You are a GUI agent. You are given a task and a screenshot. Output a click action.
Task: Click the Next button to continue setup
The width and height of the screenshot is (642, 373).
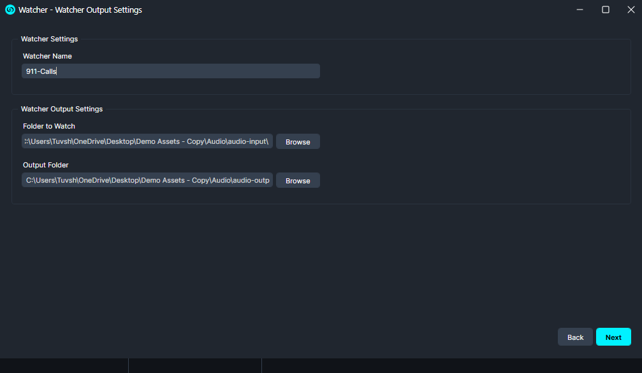pyautogui.click(x=613, y=337)
